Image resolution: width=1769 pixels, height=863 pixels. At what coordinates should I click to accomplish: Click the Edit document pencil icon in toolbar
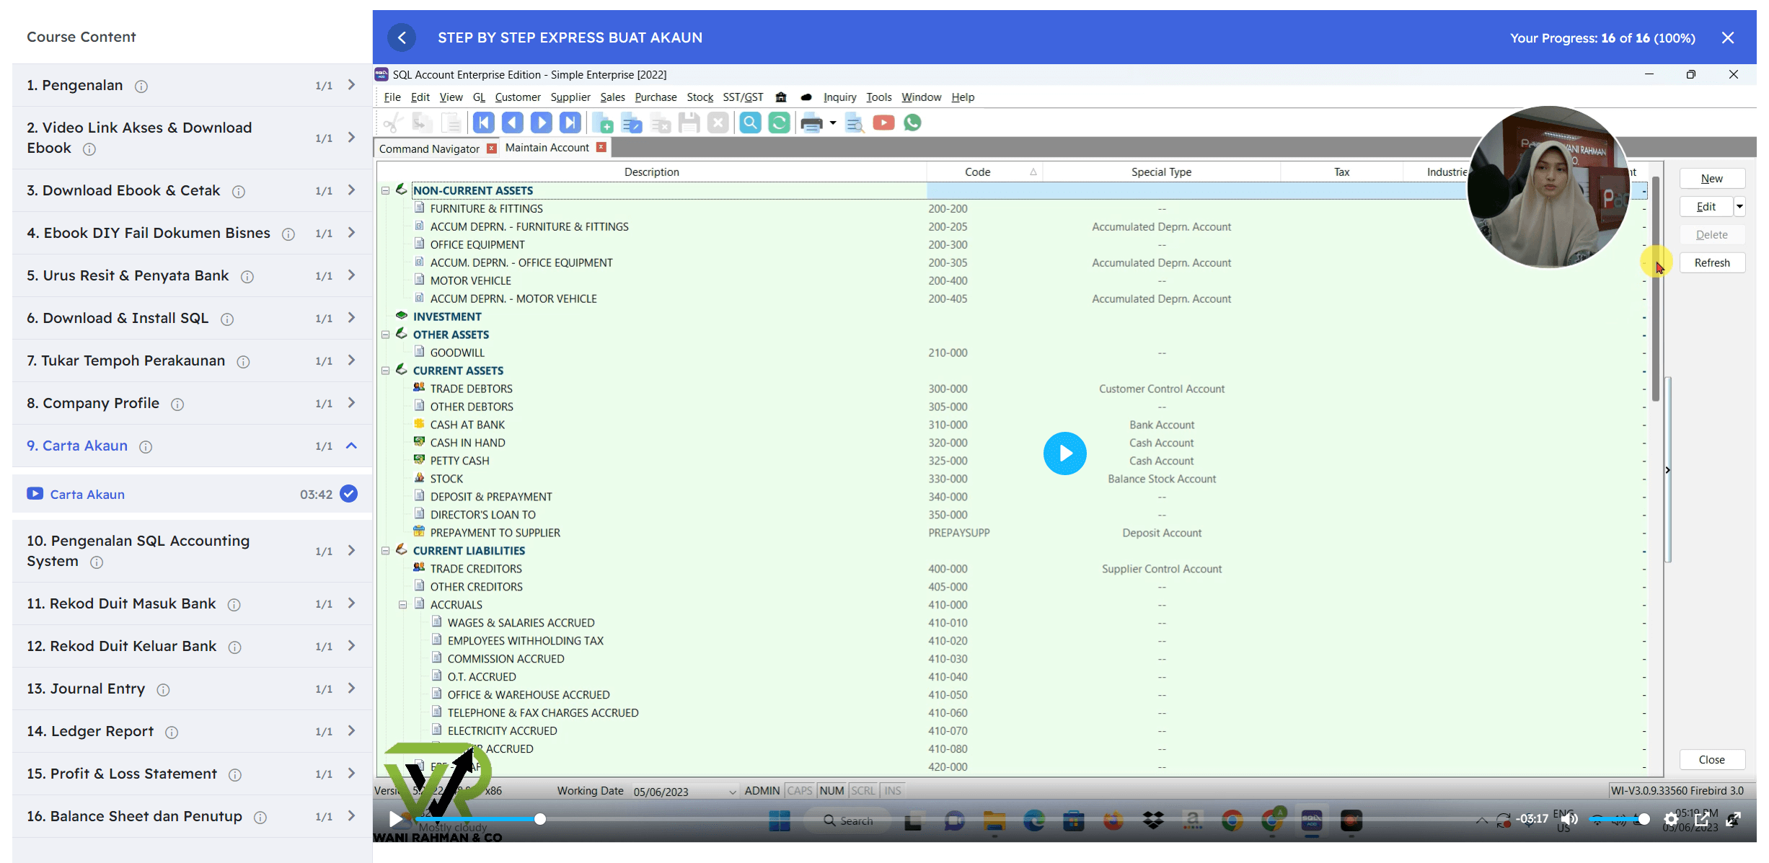(632, 123)
